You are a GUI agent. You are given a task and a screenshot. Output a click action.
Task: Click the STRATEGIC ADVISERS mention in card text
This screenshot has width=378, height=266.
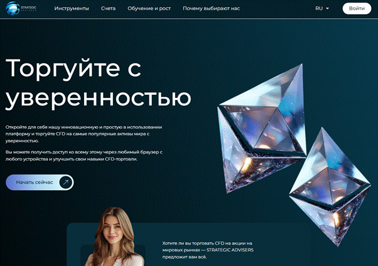point(230,250)
